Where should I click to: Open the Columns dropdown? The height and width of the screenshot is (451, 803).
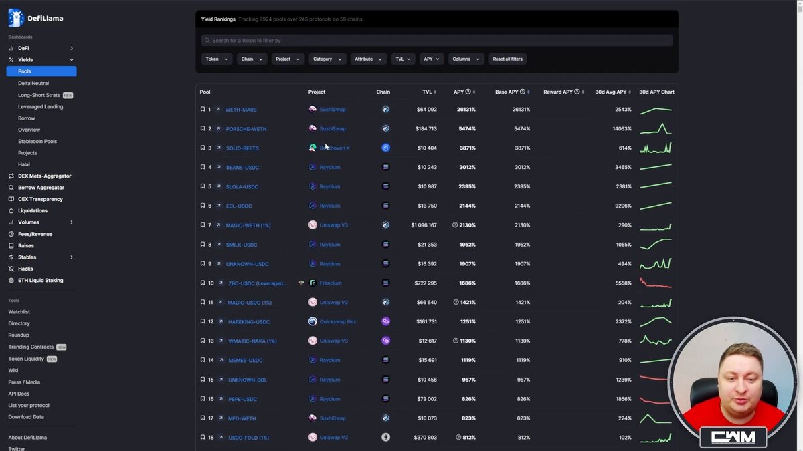click(x=466, y=59)
